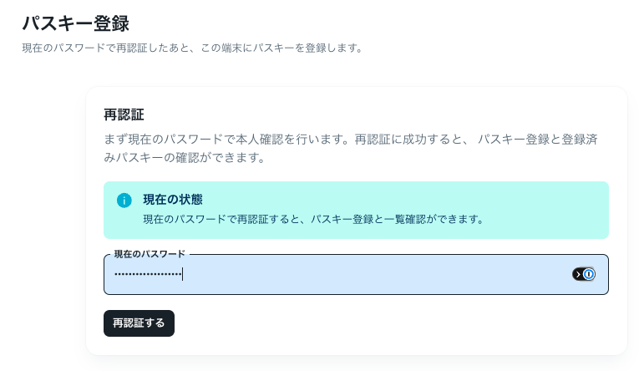Click the page subtitle under パスキー登録

pos(192,48)
